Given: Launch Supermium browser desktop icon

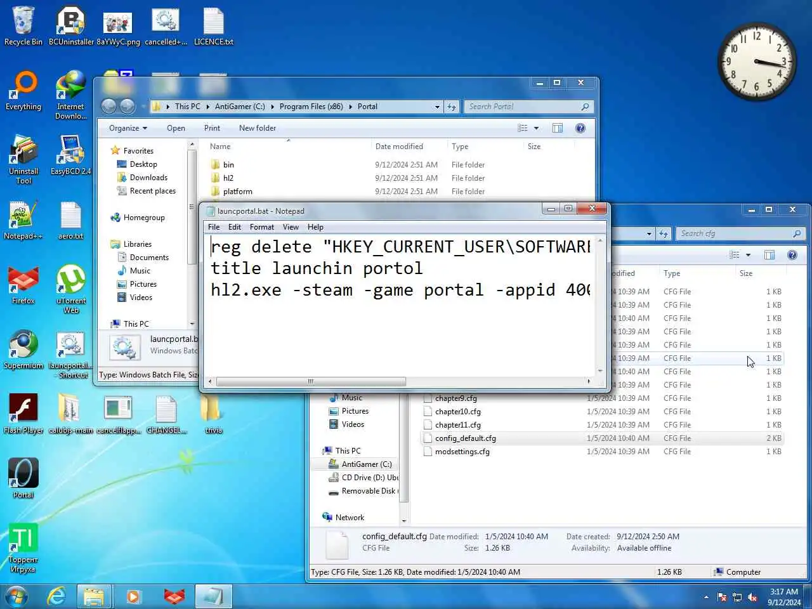Looking at the screenshot, I should (x=23, y=350).
